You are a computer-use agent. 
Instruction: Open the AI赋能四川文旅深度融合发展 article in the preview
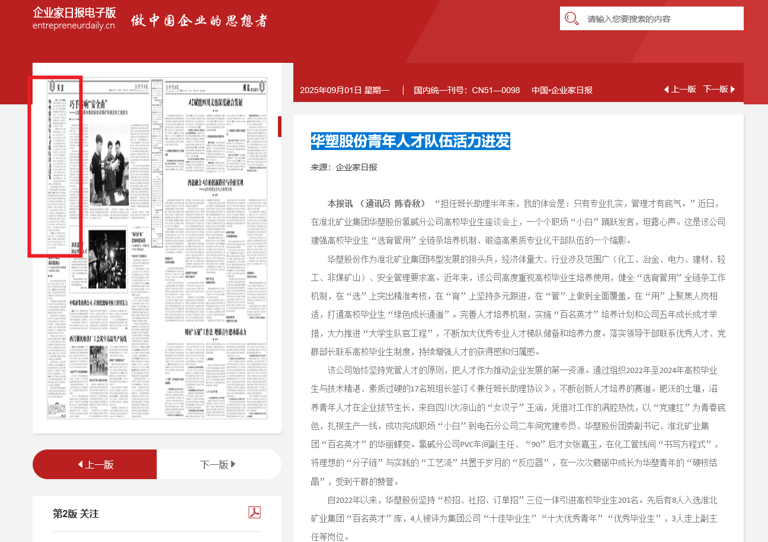tap(215, 102)
